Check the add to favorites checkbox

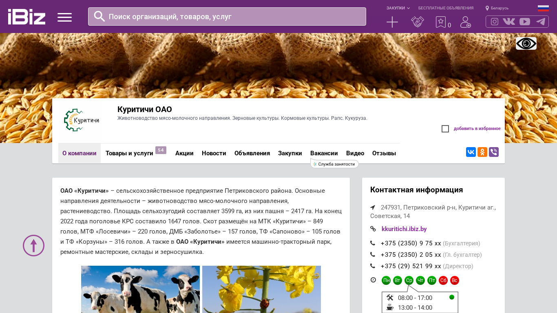pyautogui.click(x=445, y=129)
